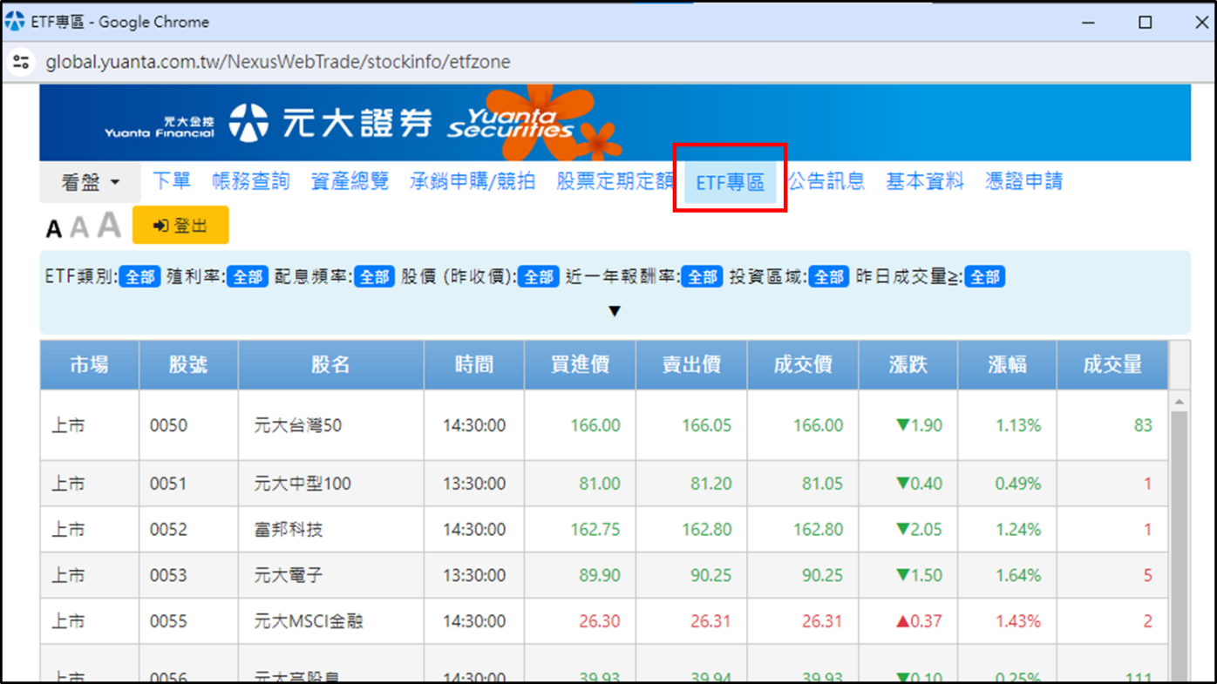Click the sell price 162.80 of 富邦科技
This screenshot has width=1217, height=684.
pos(707,530)
